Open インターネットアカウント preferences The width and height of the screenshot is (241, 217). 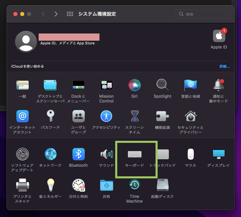(x=23, y=116)
